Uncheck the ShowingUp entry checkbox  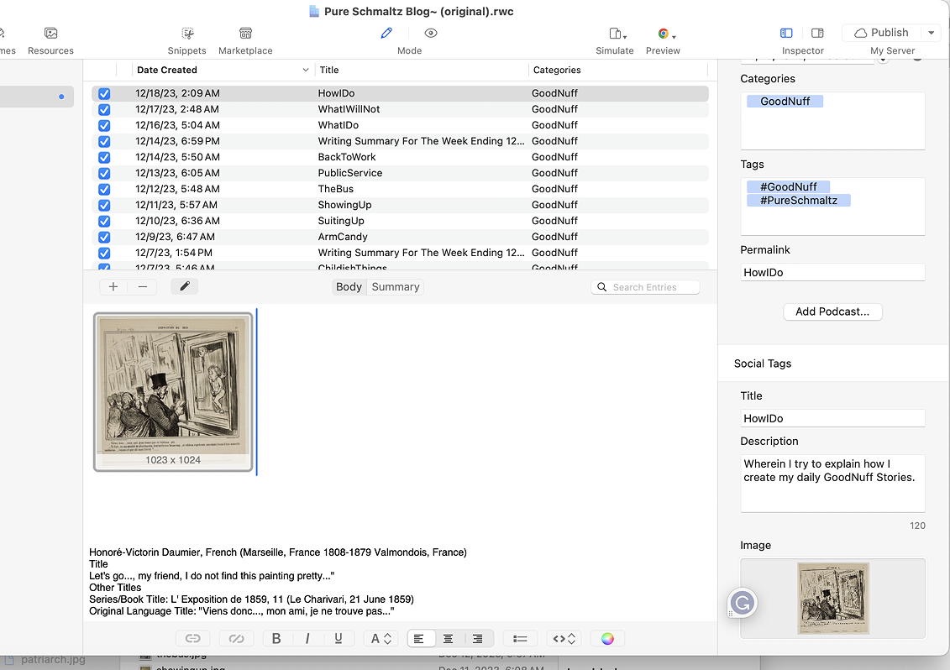104,205
